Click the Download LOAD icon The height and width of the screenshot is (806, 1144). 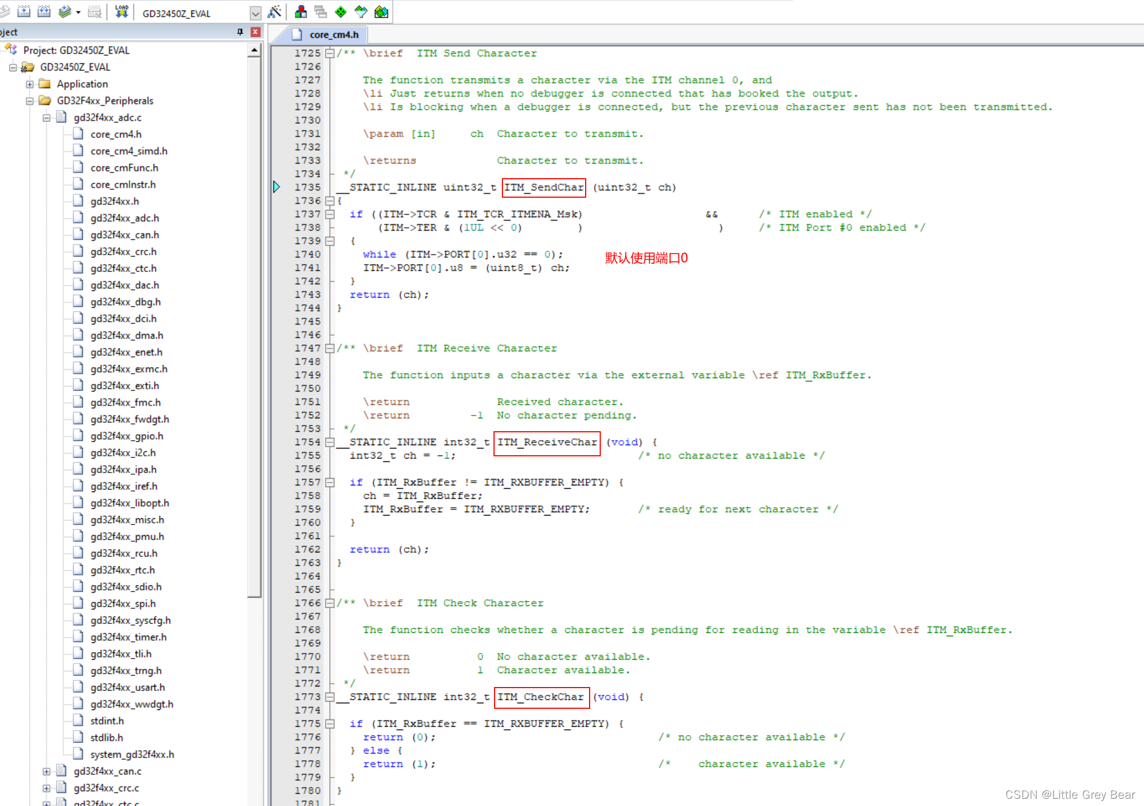pos(121,12)
